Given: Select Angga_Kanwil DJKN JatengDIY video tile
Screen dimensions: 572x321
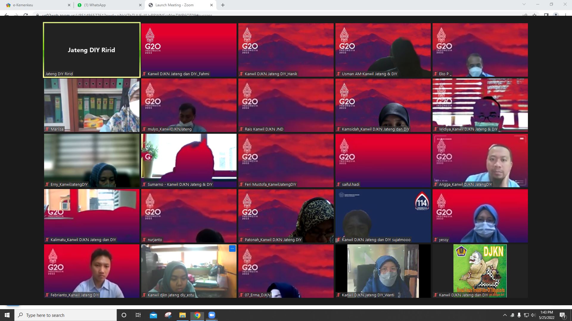Looking at the screenshot, I should click(480, 160).
